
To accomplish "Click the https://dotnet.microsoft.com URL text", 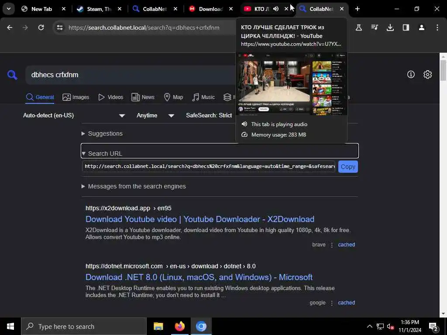I will [124, 267].
